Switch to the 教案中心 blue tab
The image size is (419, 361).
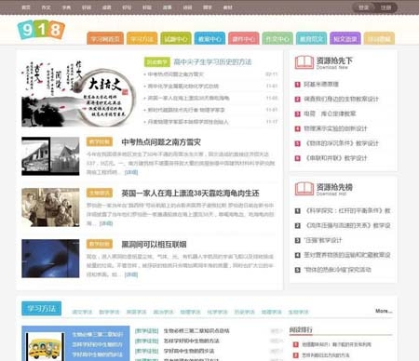tap(209, 38)
